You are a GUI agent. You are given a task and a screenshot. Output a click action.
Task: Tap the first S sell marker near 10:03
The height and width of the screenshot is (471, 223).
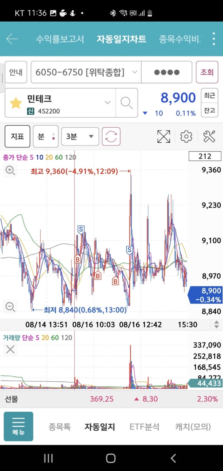pyautogui.click(x=81, y=230)
